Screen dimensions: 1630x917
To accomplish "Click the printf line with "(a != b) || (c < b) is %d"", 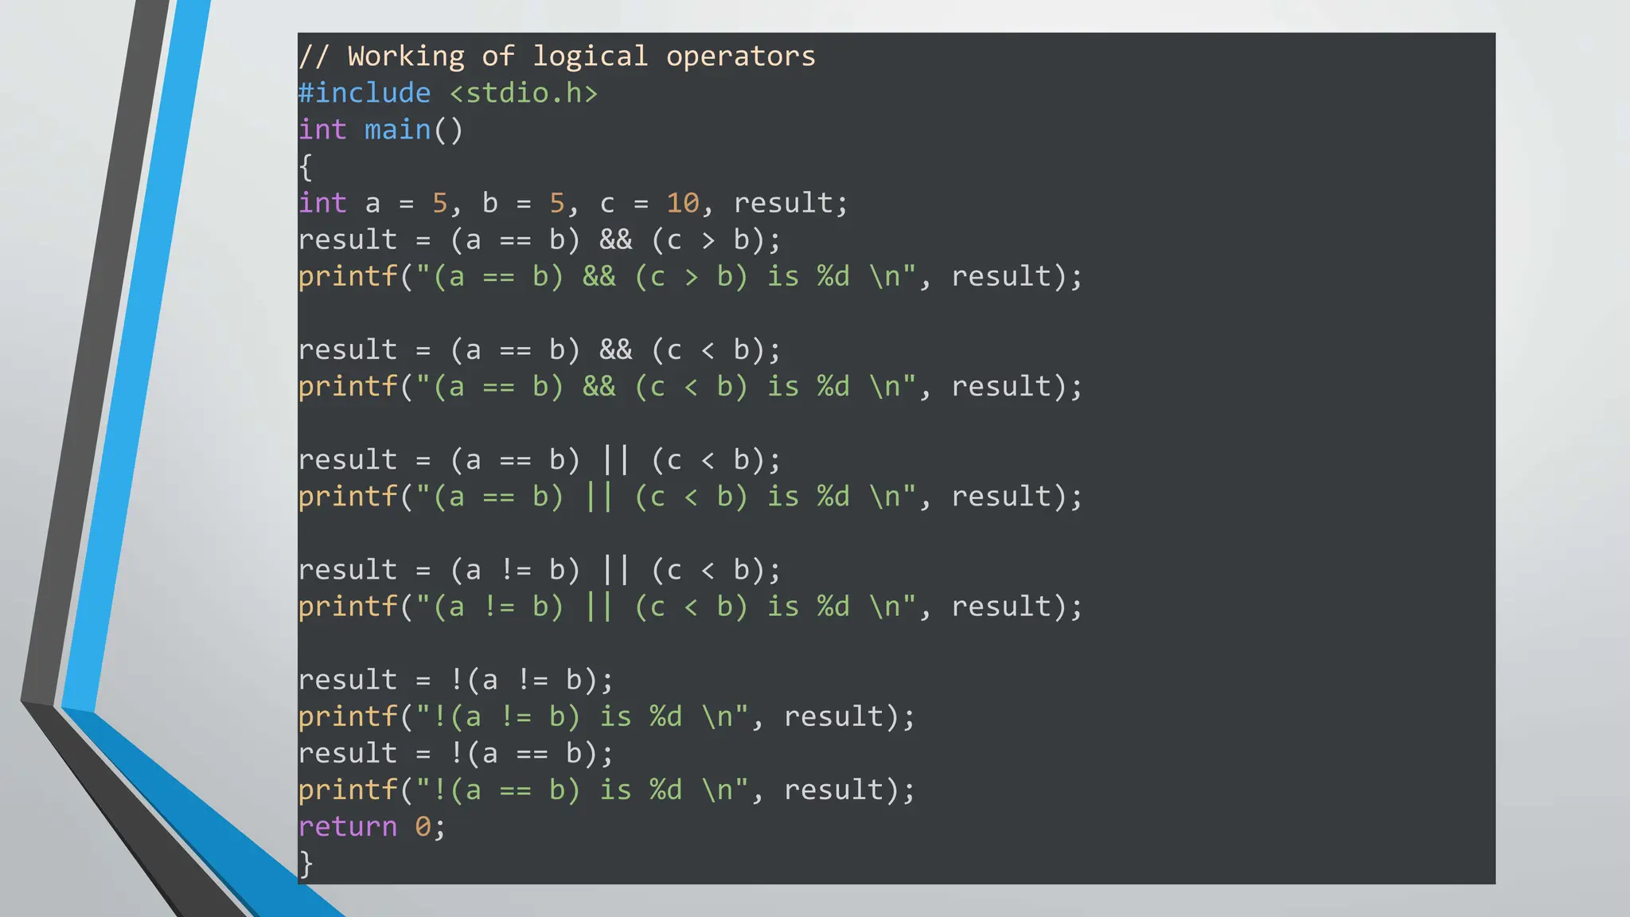I will pos(691,606).
